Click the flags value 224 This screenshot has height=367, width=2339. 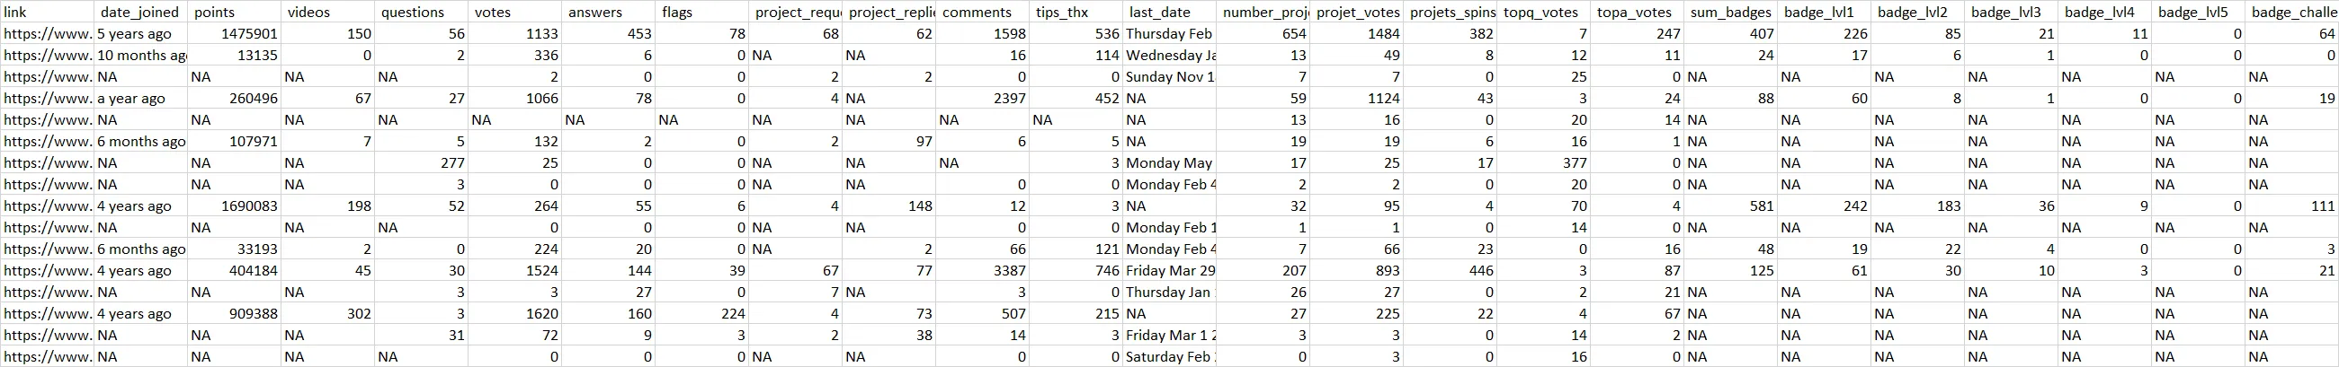point(702,314)
